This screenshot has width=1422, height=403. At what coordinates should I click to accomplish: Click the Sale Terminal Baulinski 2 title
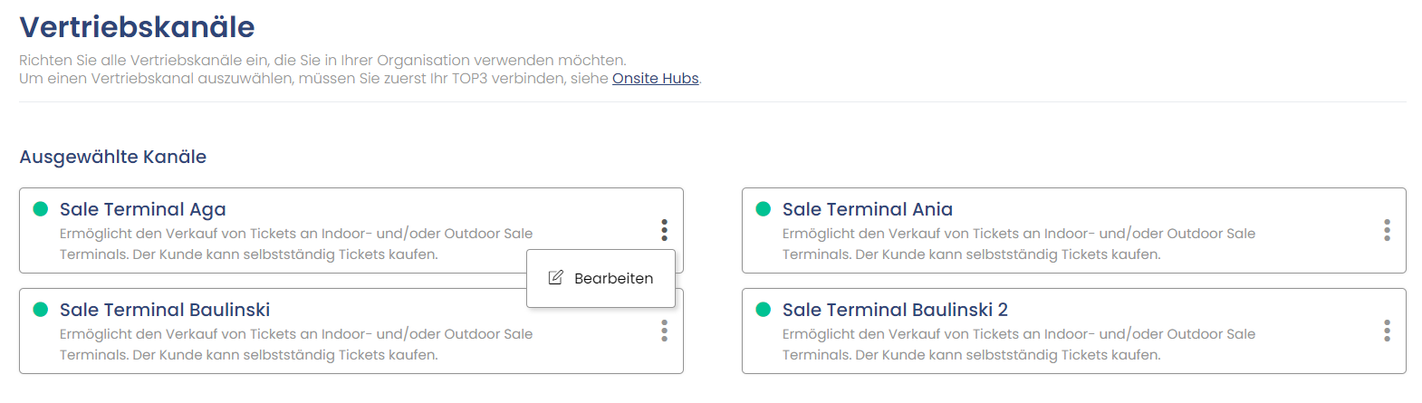895,310
